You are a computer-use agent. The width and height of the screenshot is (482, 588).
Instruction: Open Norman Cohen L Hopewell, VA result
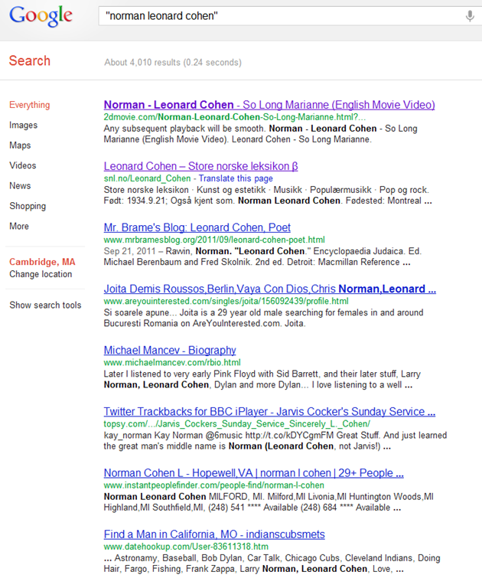click(253, 472)
